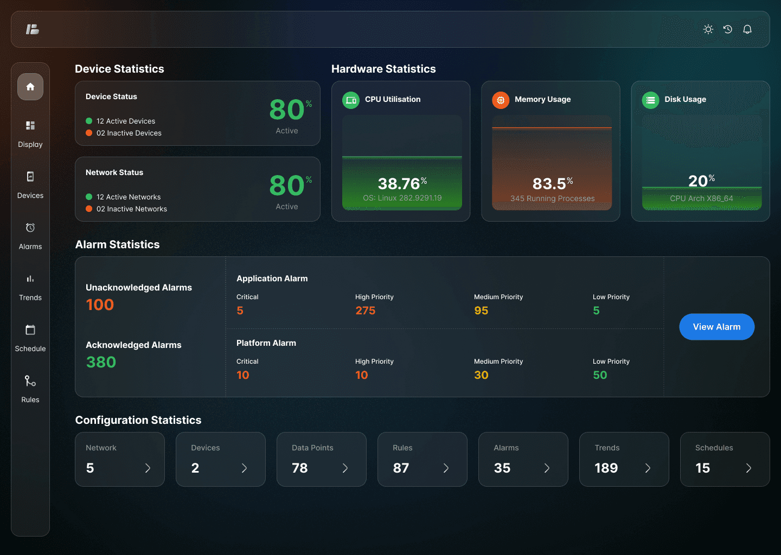Click "OS: Linux 282.9291.19" text

click(x=402, y=198)
